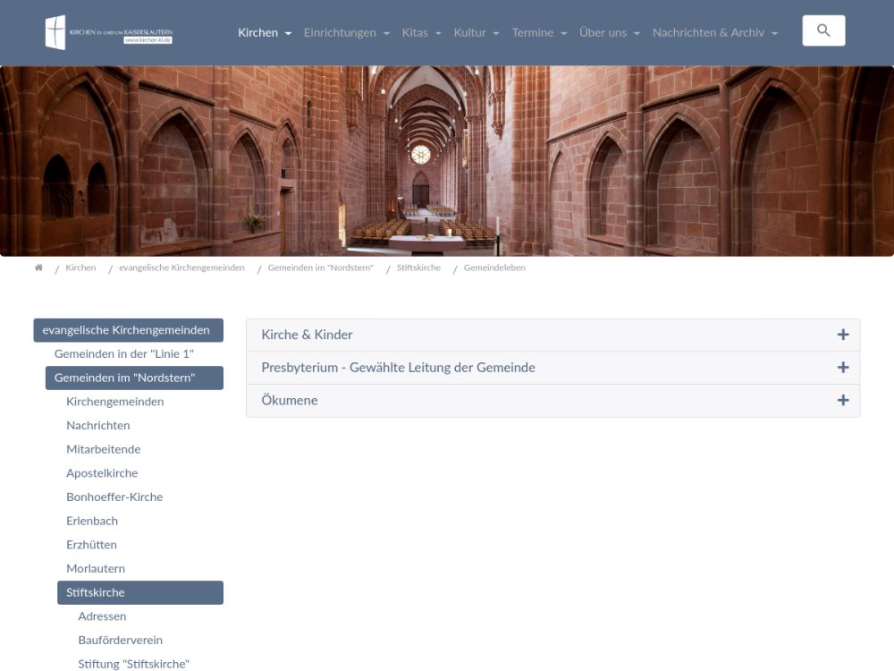Open Gemeinden in der "Linie 1"

[x=123, y=353]
